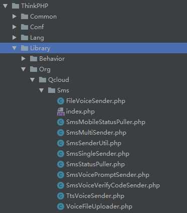Expand the Lang folder arrow
The height and width of the screenshot is (213, 187).
pyautogui.click(x=15, y=38)
